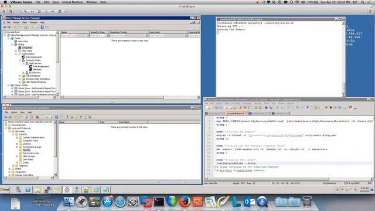Open Terminal in the macOS dock
Screen dimensions: 375x211
(x=159, y=202)
